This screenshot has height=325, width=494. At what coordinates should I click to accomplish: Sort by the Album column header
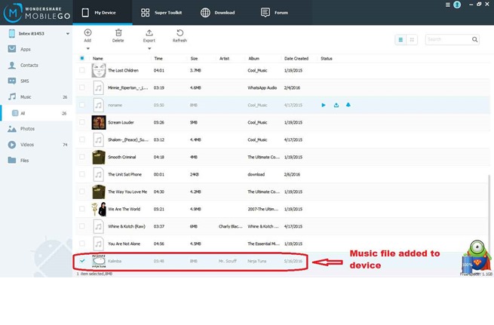click(x=253, y=59)
